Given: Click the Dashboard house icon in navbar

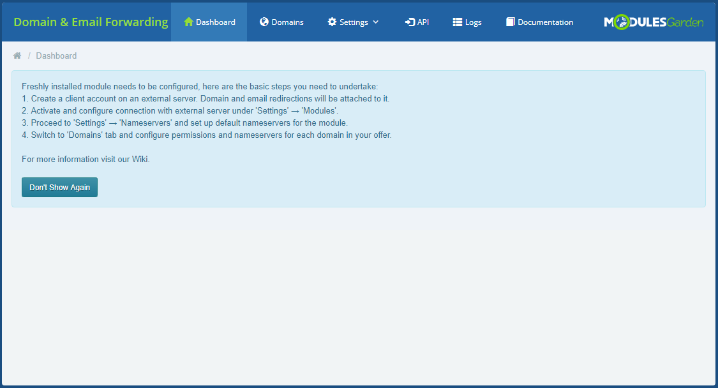Looking at the screenshot, I should 188,22.
